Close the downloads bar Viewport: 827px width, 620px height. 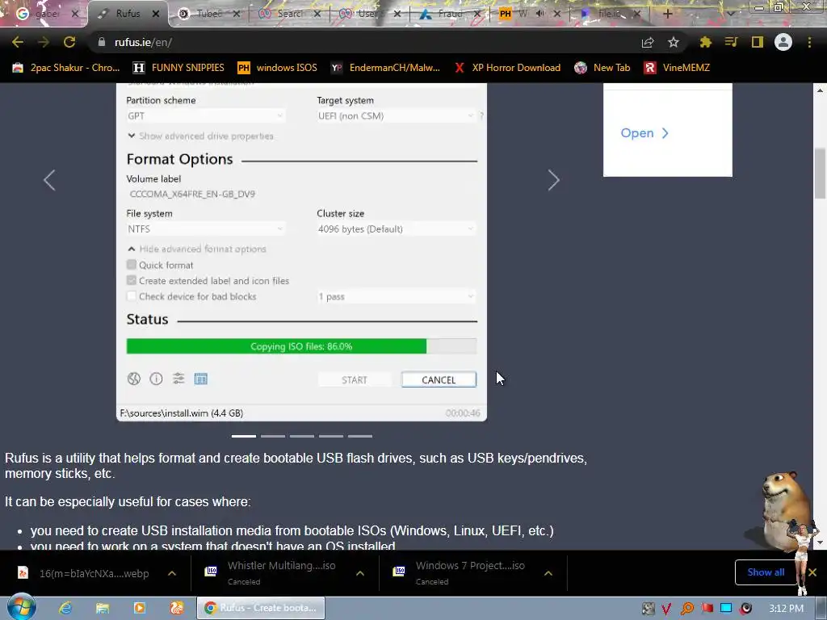(x=812, y=572)
